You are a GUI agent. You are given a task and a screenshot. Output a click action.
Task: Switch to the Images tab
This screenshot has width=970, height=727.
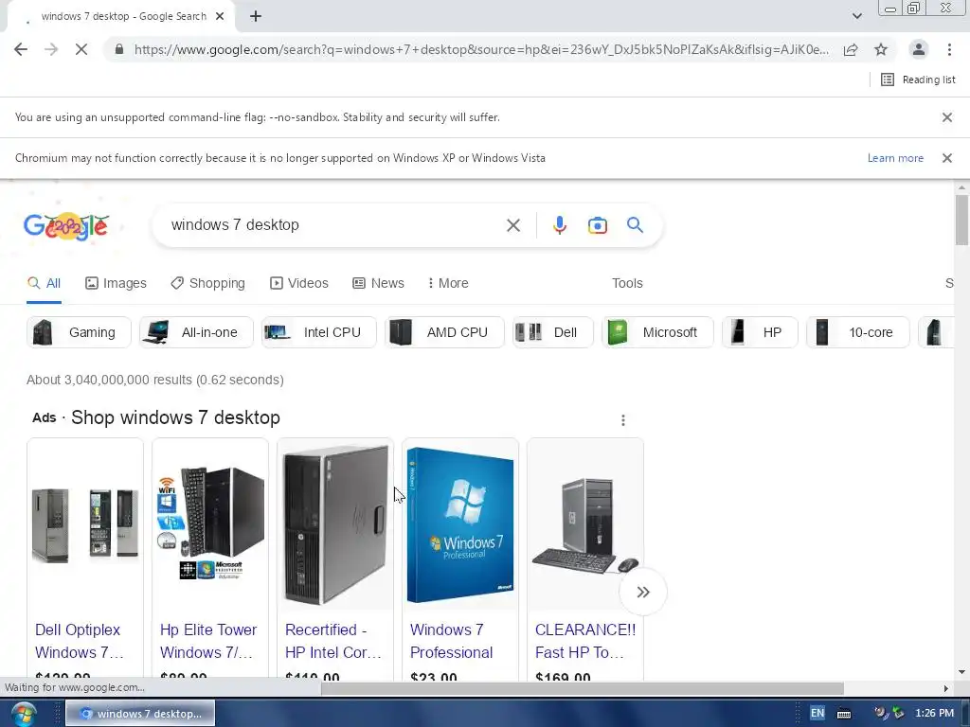tap(116, 283)
